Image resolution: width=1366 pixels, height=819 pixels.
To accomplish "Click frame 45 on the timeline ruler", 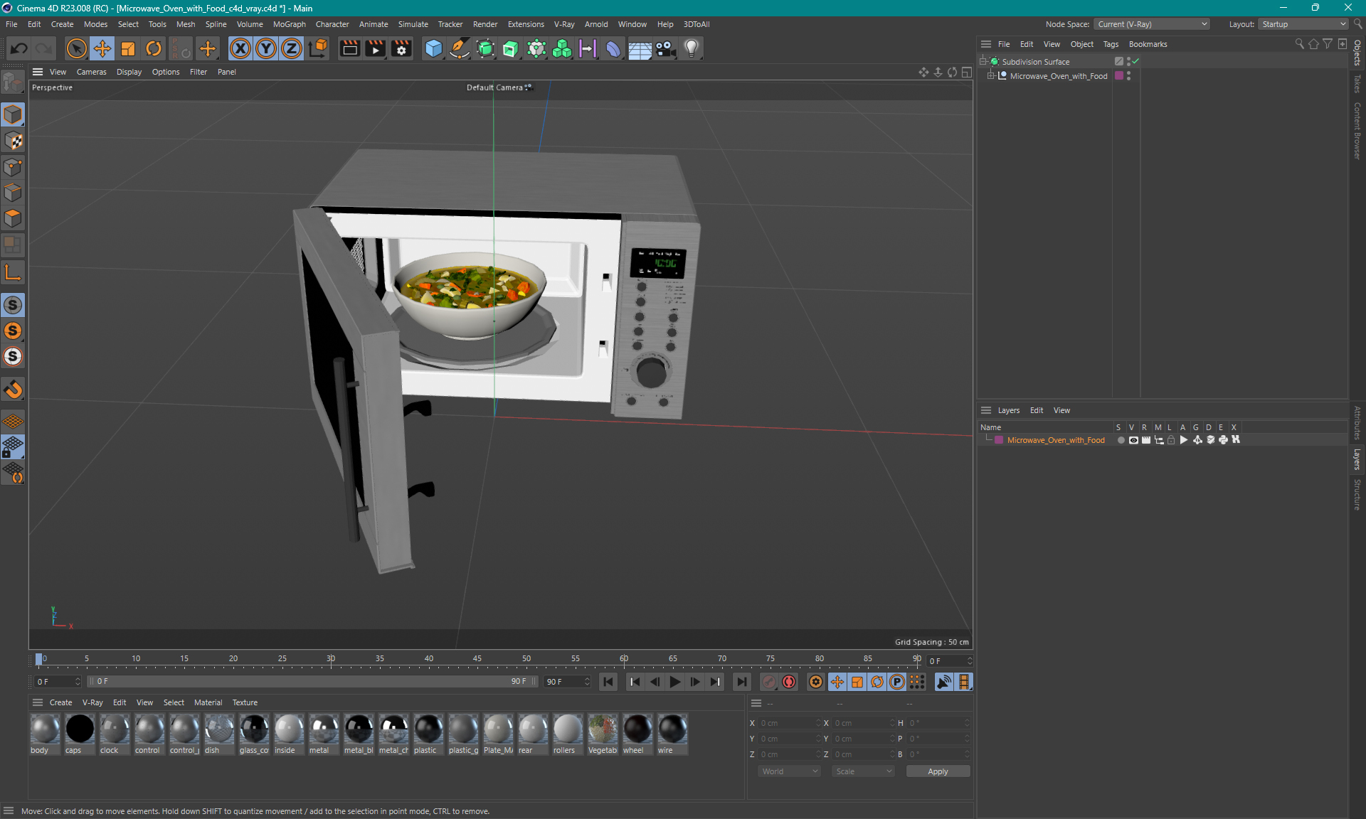I will 477,659.
